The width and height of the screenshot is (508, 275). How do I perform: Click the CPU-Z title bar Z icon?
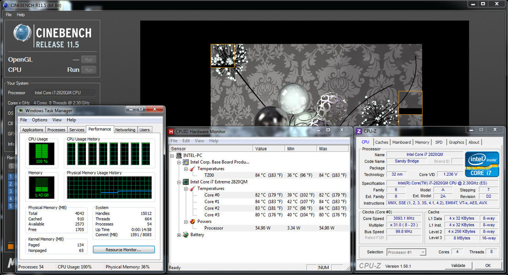(359, 131)
